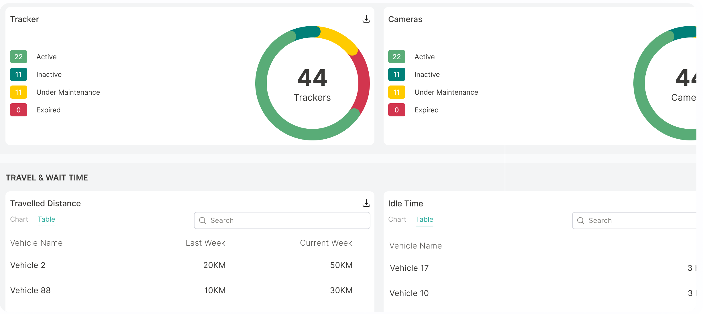Viewport: 703px width, 314px height.
Task: Switch to Chart view in Idle Time
Action: point(397,219)
